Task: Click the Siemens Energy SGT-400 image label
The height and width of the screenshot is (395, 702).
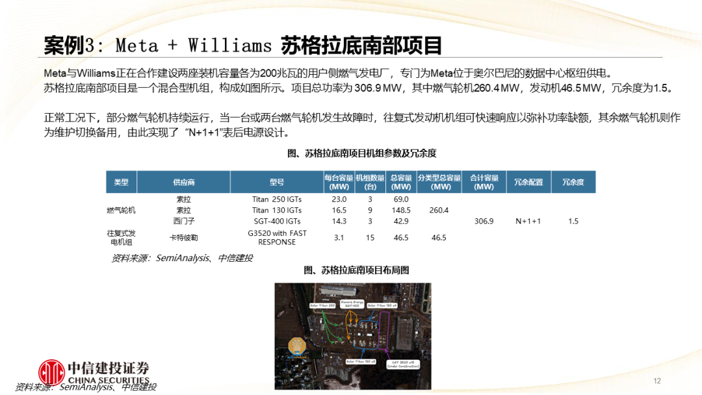Action: (x=352, y=304)
